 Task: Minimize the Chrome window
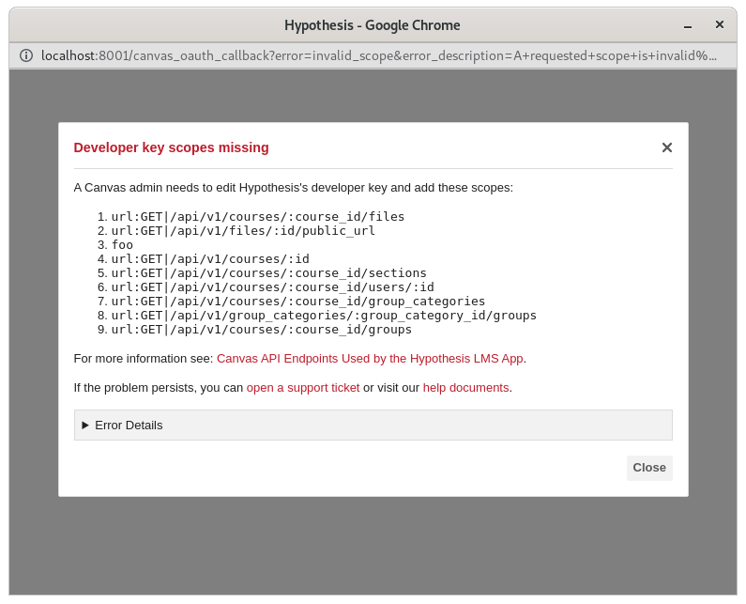[x=688, y=25]
